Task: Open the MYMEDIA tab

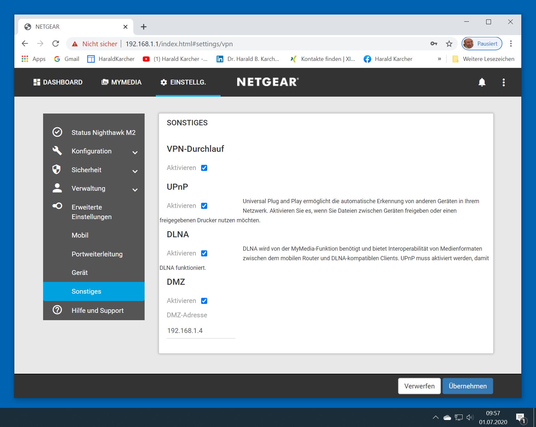Action: pos(121,82)
